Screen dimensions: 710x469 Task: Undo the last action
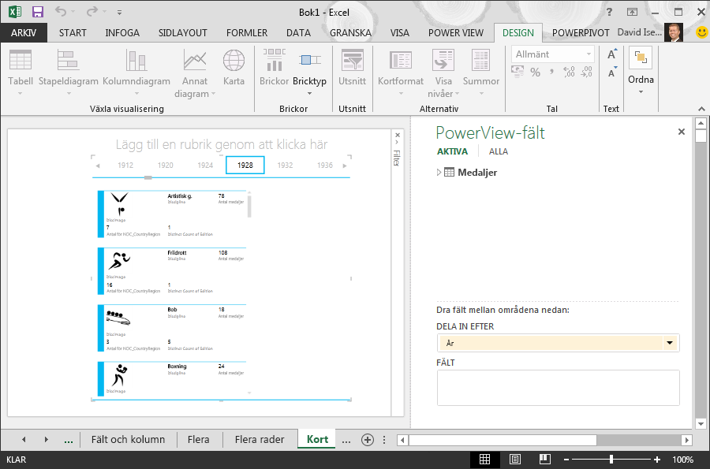pyautogui.click(x=61, y=12)
